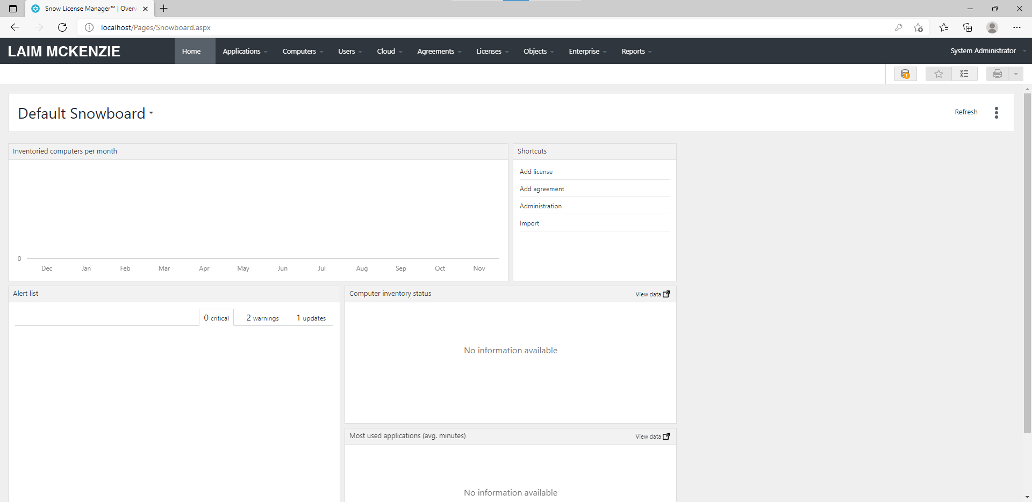Show the 1 updates alert tab
1032x502 pixels.
(x=311, y=318)
